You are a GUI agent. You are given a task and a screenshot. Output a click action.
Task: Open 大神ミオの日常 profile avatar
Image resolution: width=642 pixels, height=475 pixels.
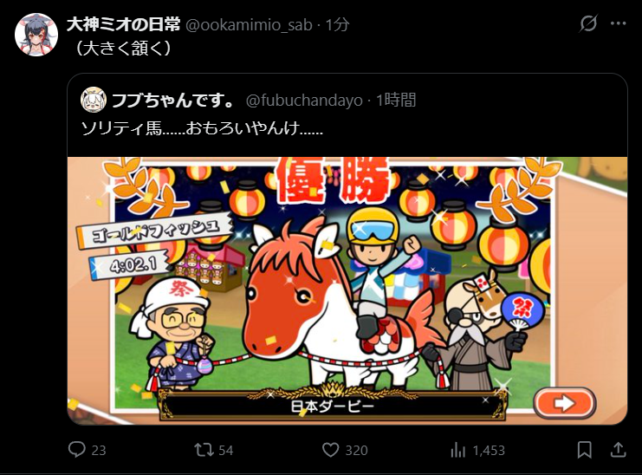point(36,35)
